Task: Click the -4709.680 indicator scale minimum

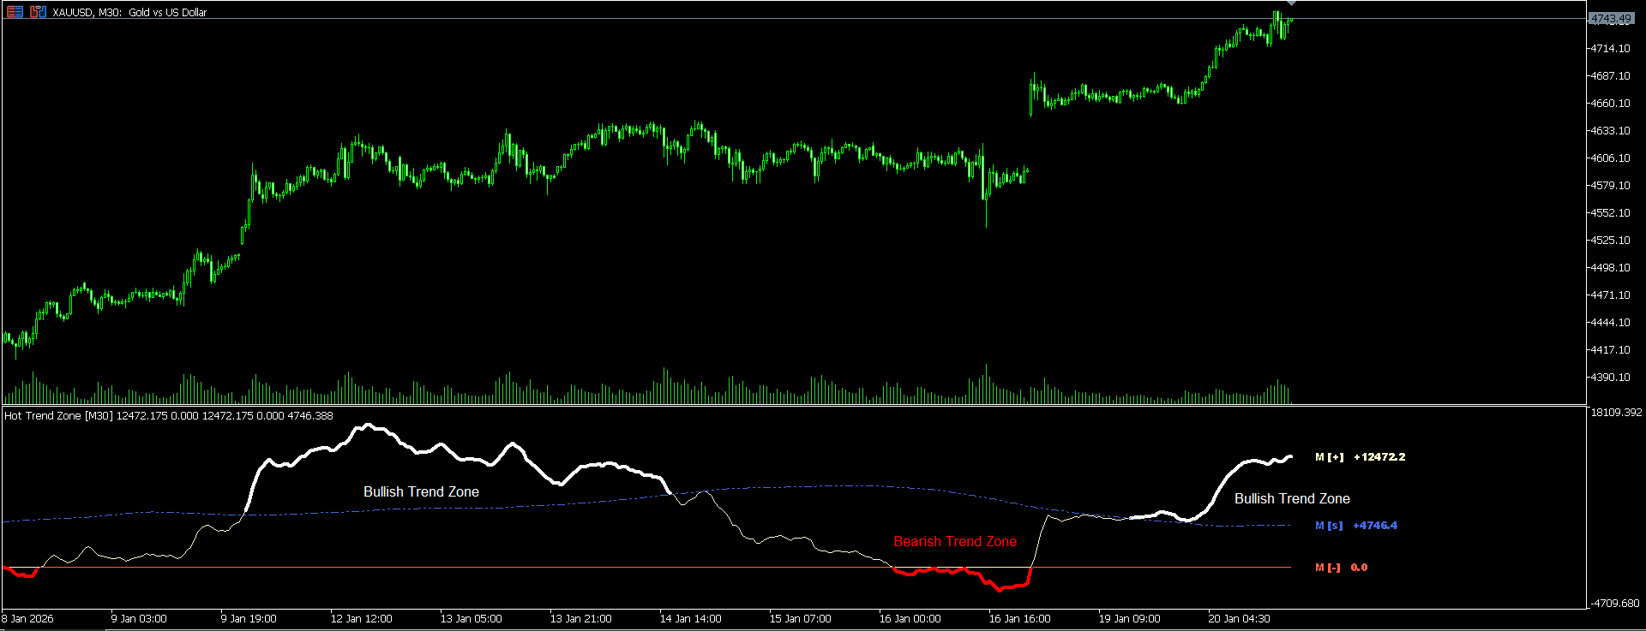Action: (1615, 604)
